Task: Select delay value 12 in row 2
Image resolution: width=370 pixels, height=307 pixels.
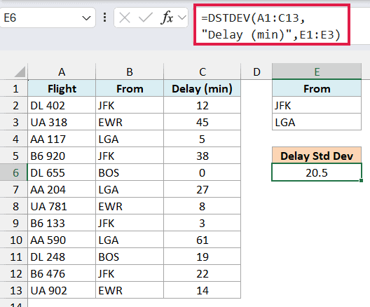Action: click(203, 105)
